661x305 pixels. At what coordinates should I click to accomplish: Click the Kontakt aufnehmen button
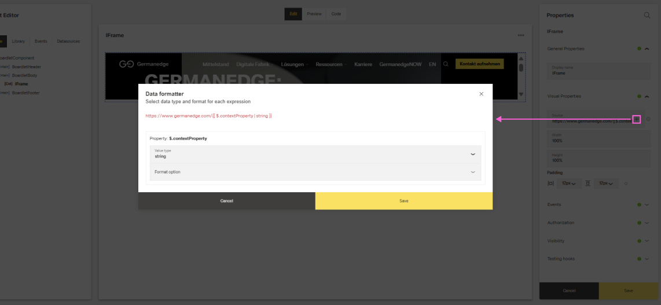coord(479,64)
